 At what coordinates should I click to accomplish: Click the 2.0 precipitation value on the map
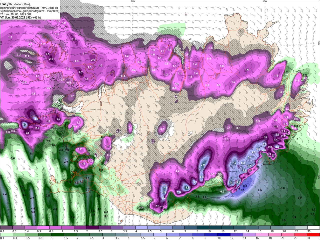(93, 60)
